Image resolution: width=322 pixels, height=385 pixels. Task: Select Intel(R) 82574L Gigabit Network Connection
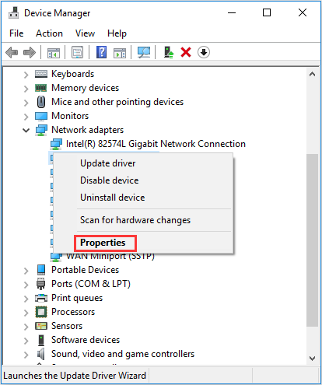(156, 144)
